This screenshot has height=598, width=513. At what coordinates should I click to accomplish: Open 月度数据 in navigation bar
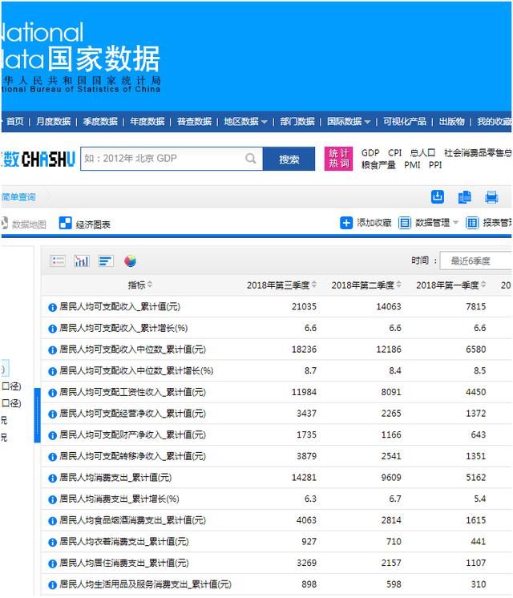point(54,122)
